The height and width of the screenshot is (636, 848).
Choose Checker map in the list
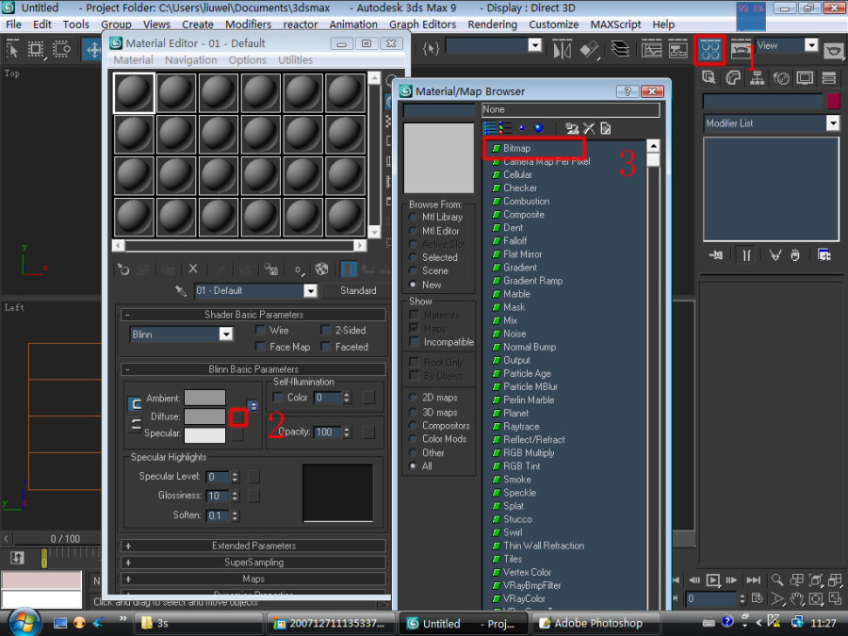(520, 188)
